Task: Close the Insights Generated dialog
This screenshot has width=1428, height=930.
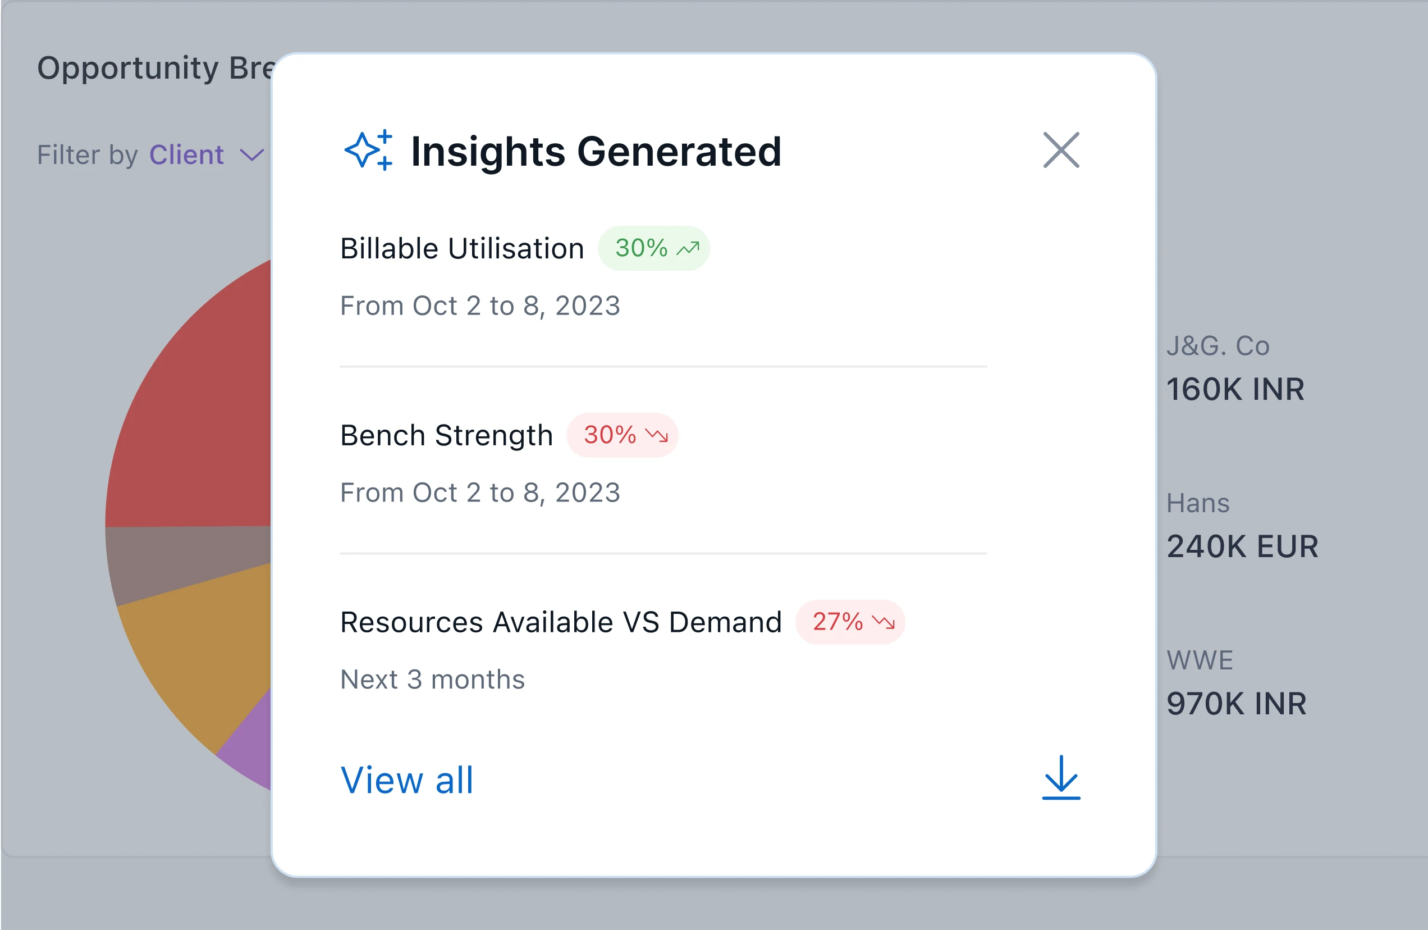Action: coord(1061,150)
